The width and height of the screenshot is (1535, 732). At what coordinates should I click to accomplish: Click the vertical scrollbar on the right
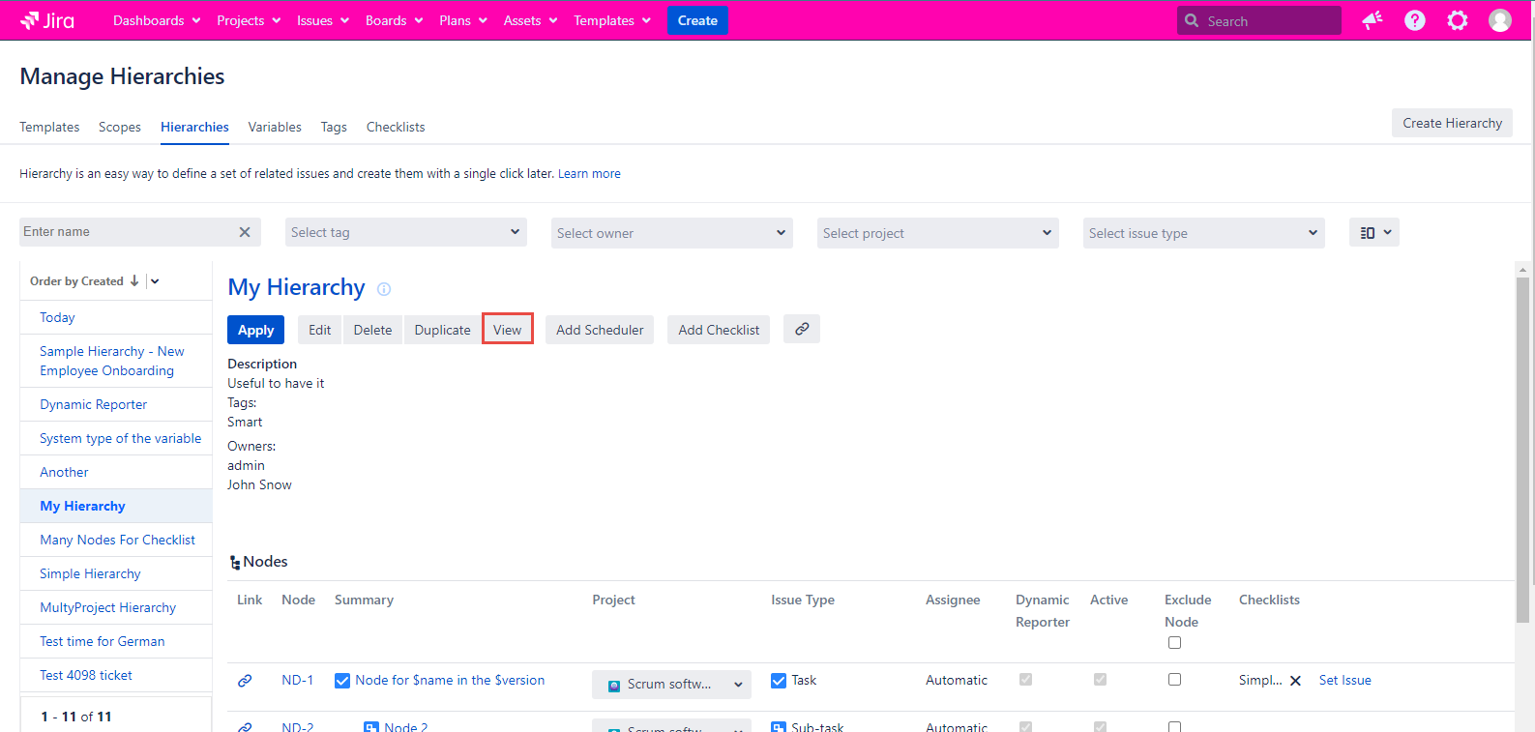click(x=1522, y=445)
